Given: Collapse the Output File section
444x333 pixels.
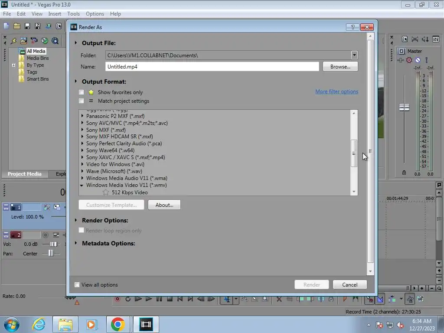Looking at the screenshot, I should [x=76, y=43].
